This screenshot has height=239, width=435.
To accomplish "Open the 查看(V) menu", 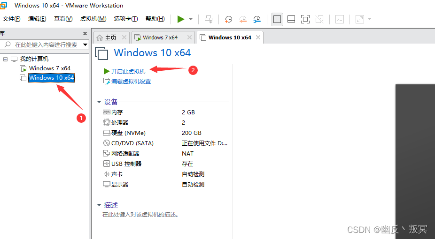I will click(x=63, y=19).
